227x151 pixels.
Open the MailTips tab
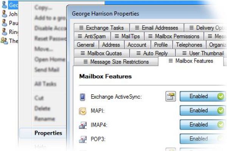[x=127, y=36]
